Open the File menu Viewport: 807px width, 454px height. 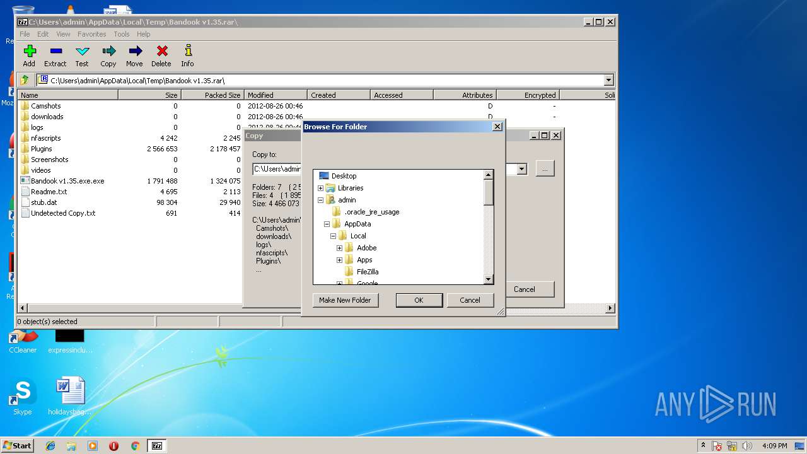(x=25, y=34)
